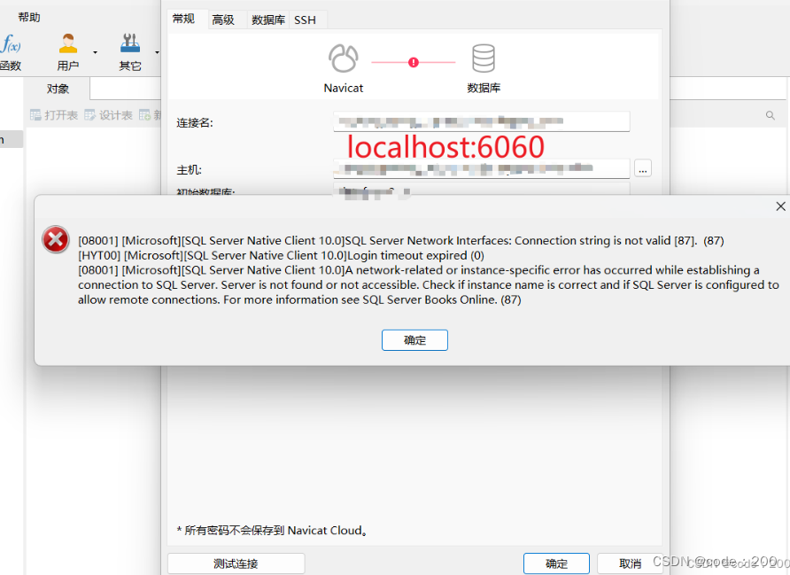Viewport: 790px width, 575px height.
Task: Select the 对象 tab
Action: [58, 89]
